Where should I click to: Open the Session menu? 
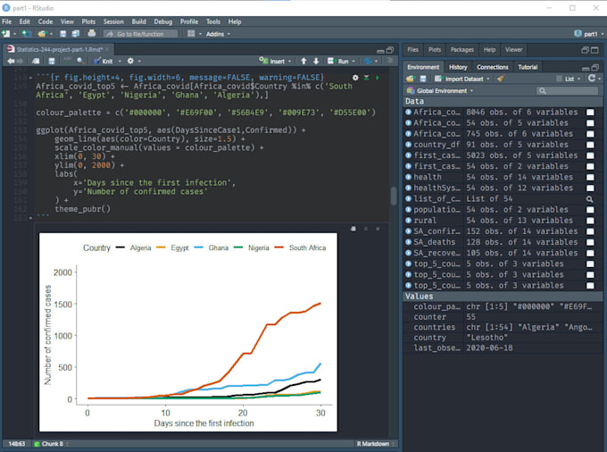pos(113,21)
